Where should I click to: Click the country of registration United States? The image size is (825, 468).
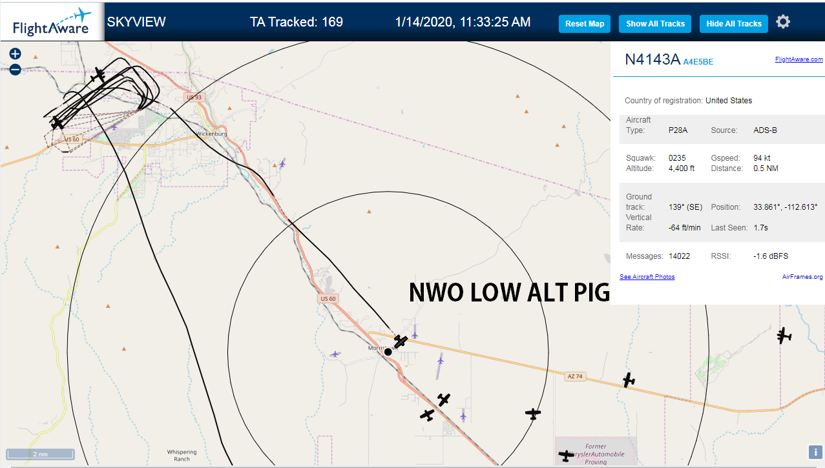(x=729, y=101)
